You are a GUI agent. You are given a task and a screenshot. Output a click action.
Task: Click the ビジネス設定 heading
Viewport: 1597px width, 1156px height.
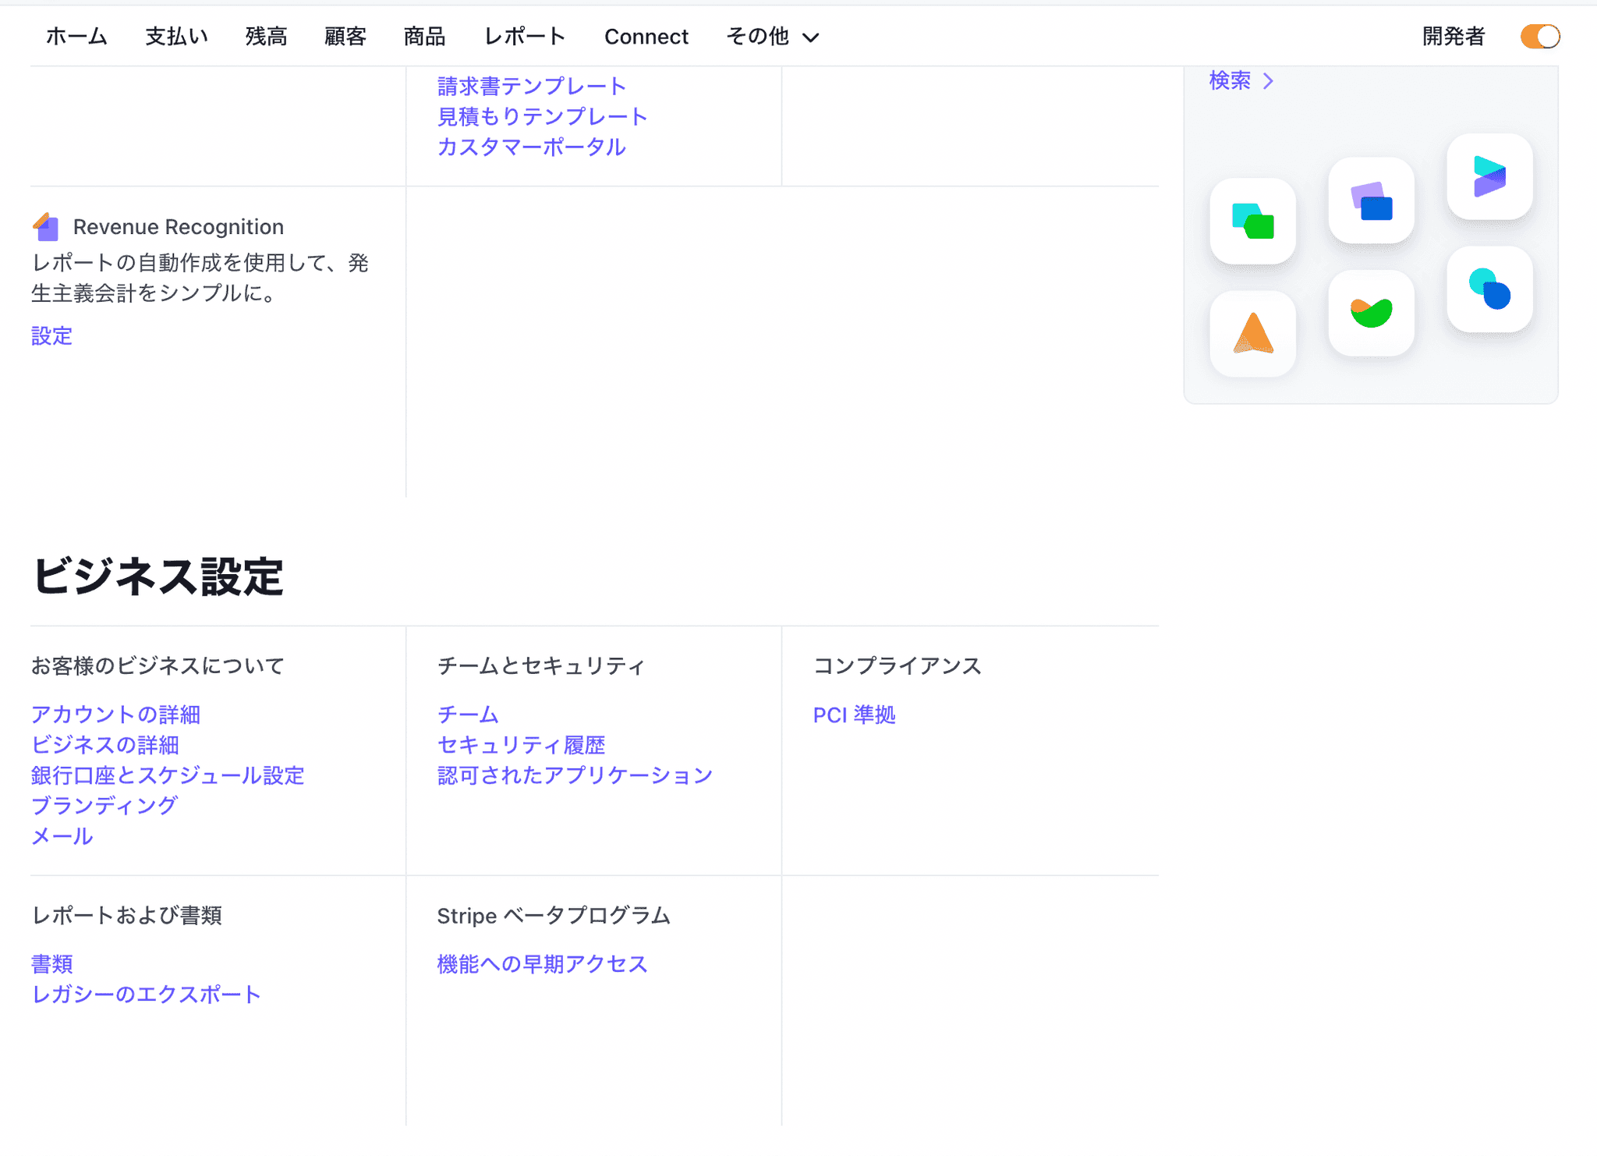click(x=158, y=577)
